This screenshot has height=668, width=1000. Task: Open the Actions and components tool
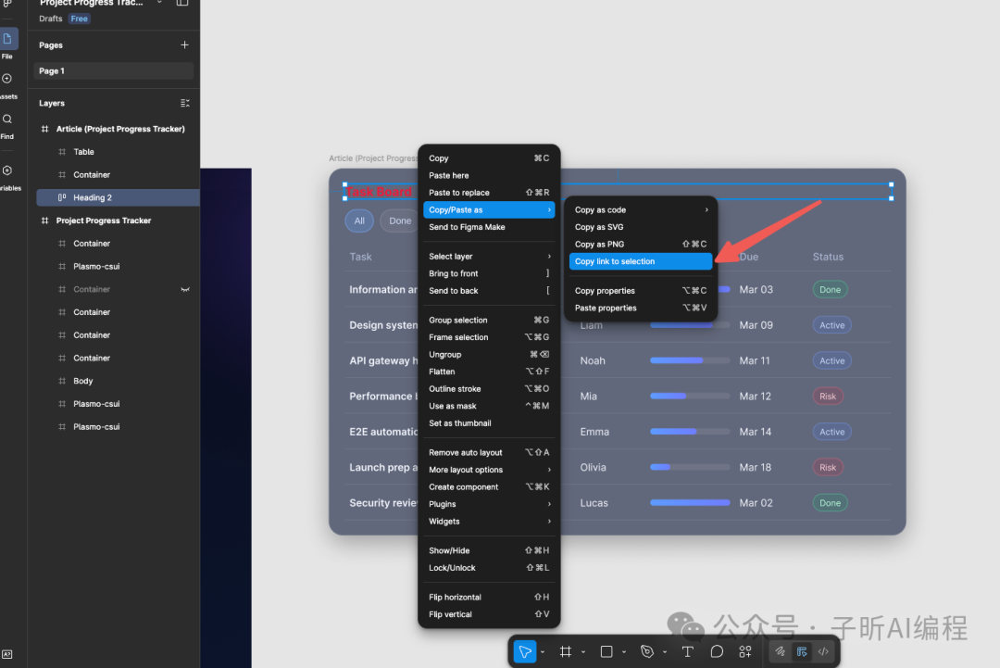[x=745, y=651]
